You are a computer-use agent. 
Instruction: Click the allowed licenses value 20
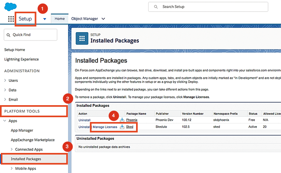click(x=265, y=127)
